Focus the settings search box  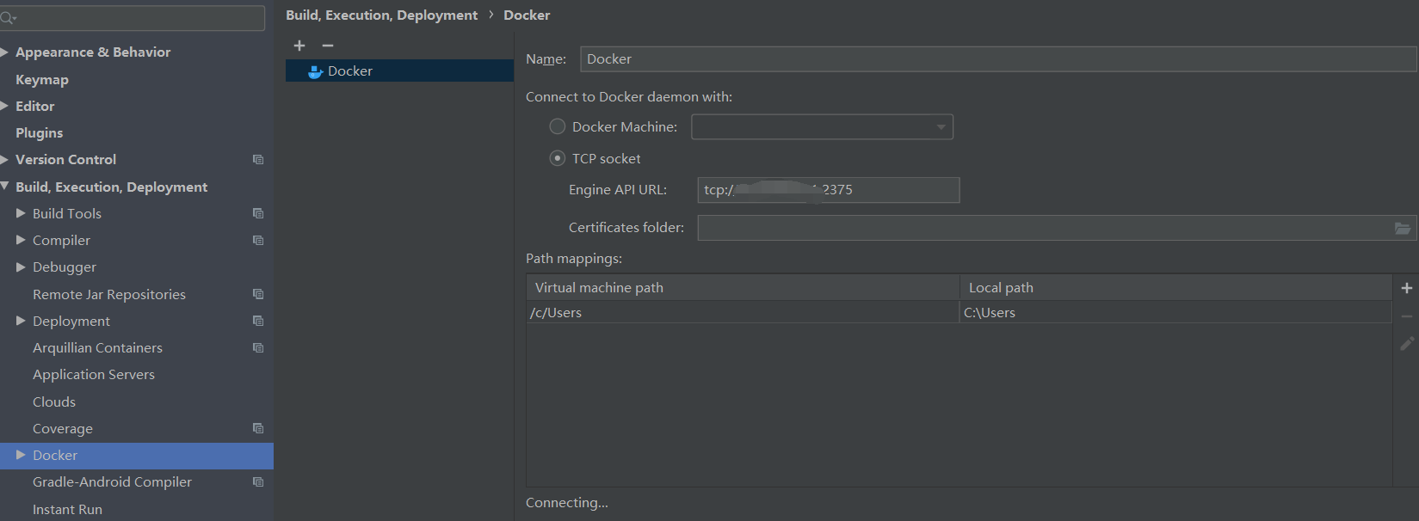click(138, 18)
